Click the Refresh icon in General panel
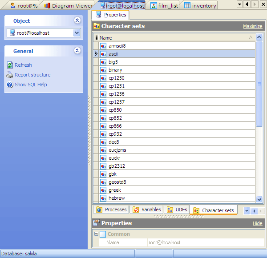This screenshot has height=258, width=267. 10,65
